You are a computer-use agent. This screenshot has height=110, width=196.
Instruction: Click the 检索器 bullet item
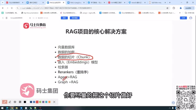click(63, 67)
